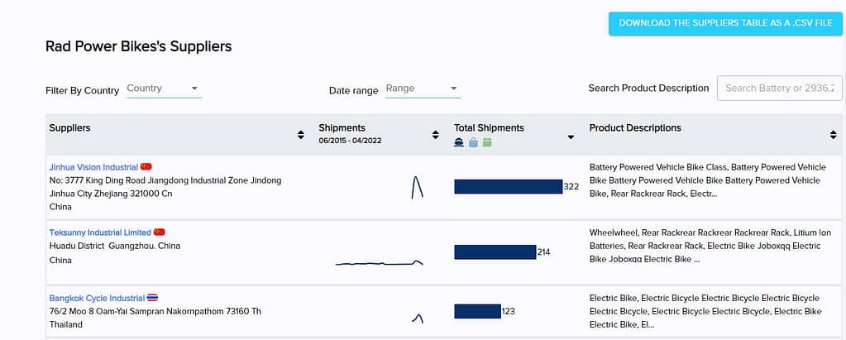Open Teksunny Industrial Limited supplier link

[100, 232]
